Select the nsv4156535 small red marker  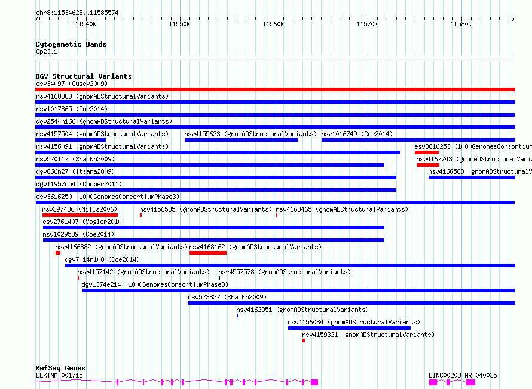click(141, 215)
